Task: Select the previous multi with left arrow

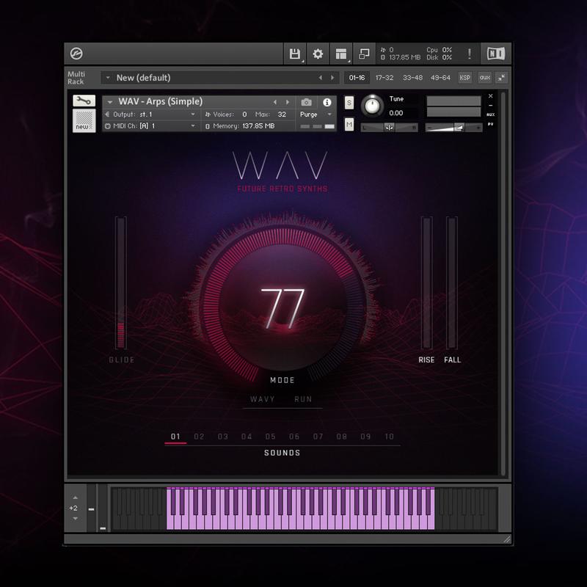Action: (321, 78)
